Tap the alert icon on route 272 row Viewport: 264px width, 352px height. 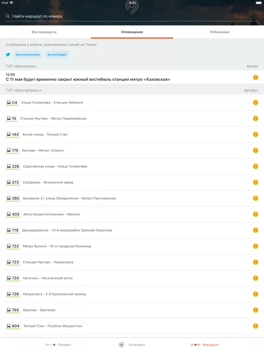tap(255, 182)
